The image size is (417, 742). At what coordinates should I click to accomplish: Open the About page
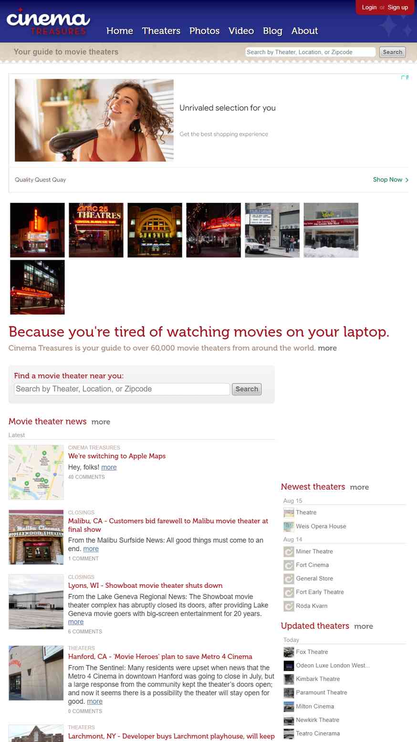pos(304,31)
